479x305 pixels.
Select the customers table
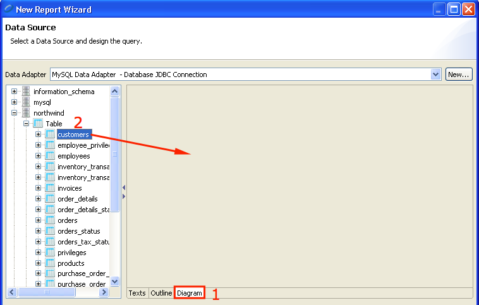[74, 135]
